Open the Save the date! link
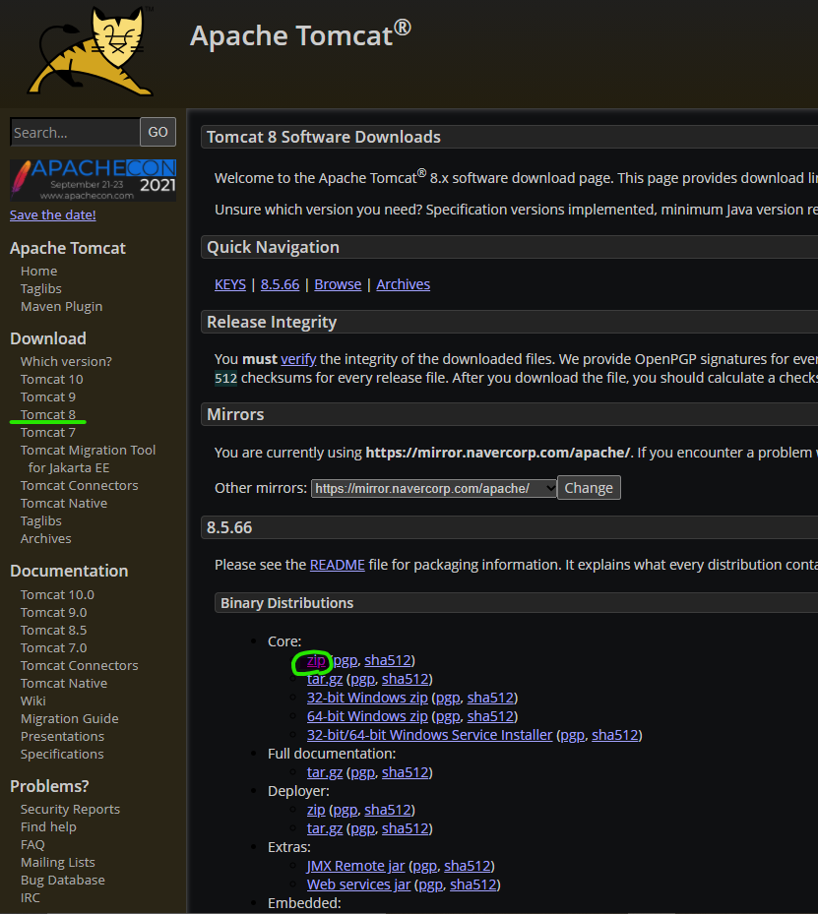 tap(53, 215)
